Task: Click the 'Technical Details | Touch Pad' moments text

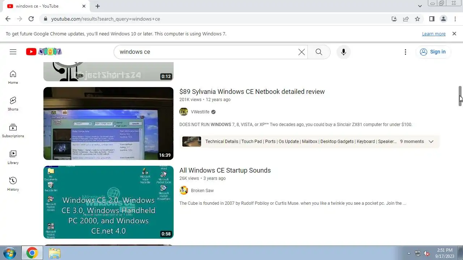Action: (x=301, y=142)
